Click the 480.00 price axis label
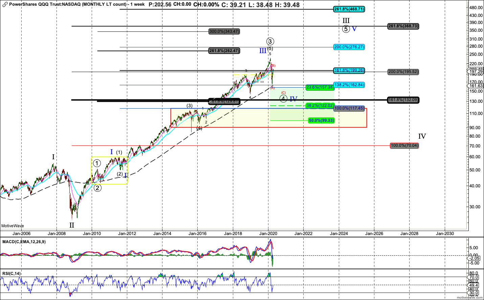 (x=476, y=7)
